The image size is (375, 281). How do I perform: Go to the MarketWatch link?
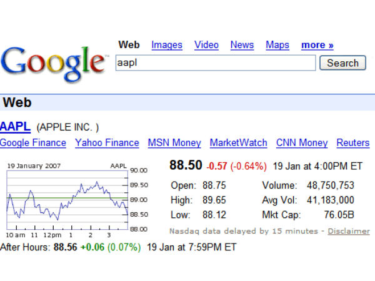(x=238, y=143)
